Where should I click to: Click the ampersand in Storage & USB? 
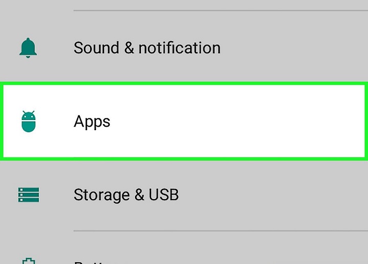pyautogui.click(x=139, y=195)
